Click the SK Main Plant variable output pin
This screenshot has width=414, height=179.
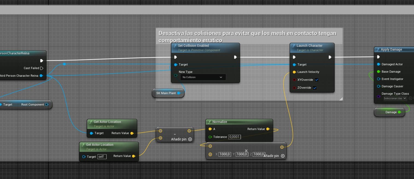(179, 93)
